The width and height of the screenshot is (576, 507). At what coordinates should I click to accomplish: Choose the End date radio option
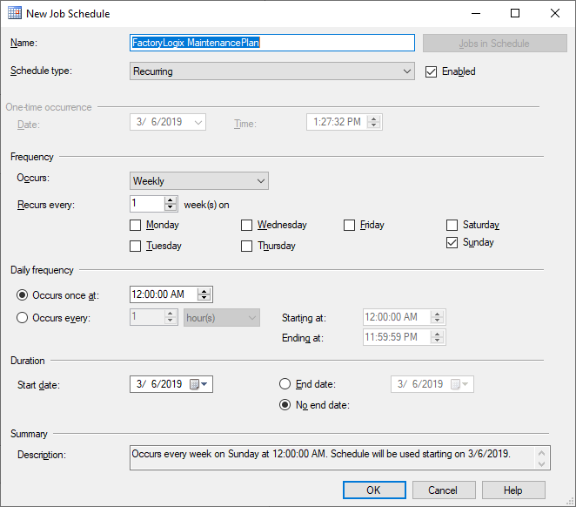coord(285,384)
